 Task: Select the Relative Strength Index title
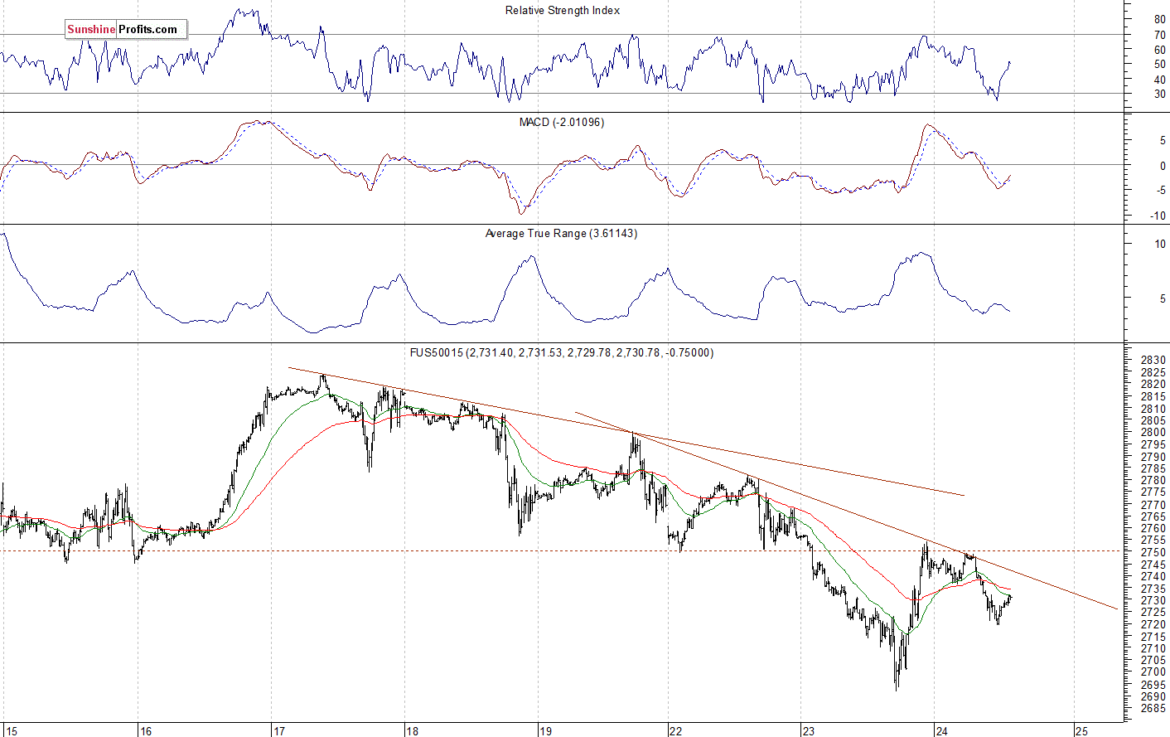(x=563, y=11)
